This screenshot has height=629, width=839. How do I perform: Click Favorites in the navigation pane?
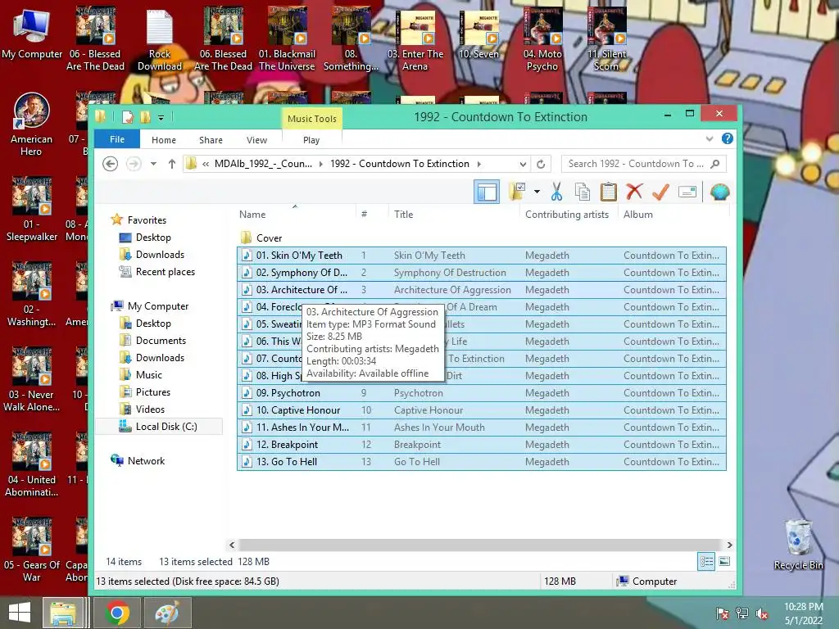pos(147,219)
